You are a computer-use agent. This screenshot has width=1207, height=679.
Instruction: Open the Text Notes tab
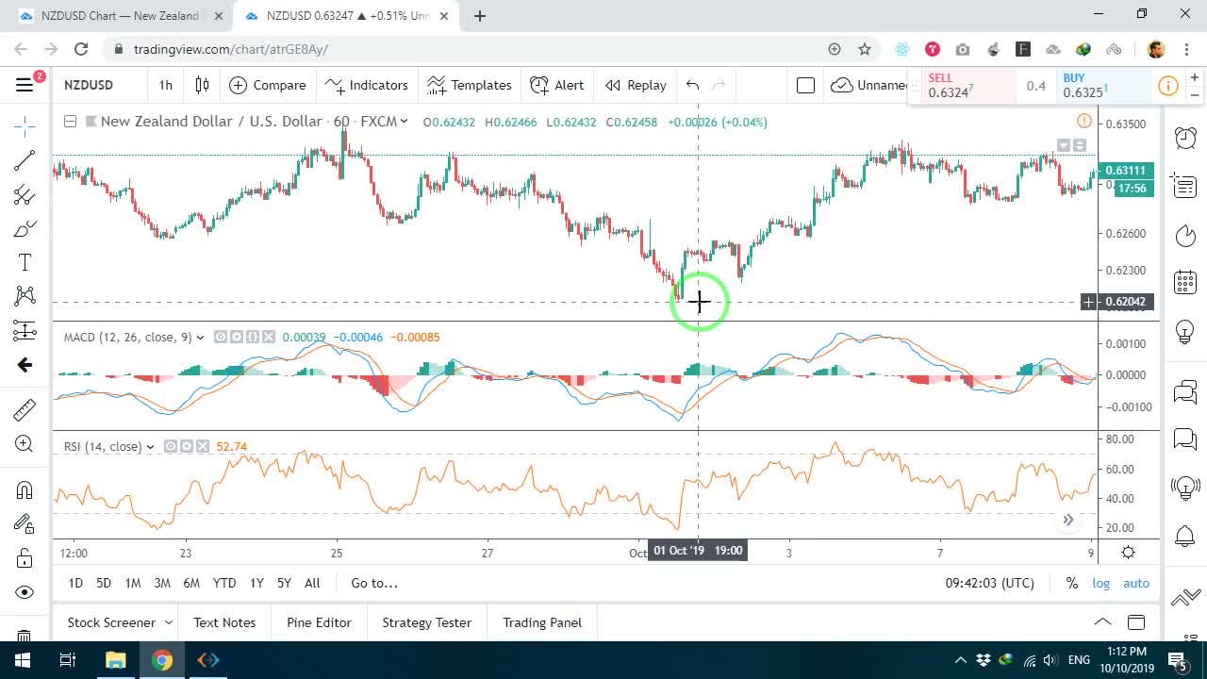[x=224, y=622]
